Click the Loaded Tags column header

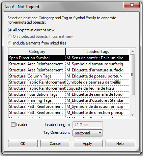point(97,52)
